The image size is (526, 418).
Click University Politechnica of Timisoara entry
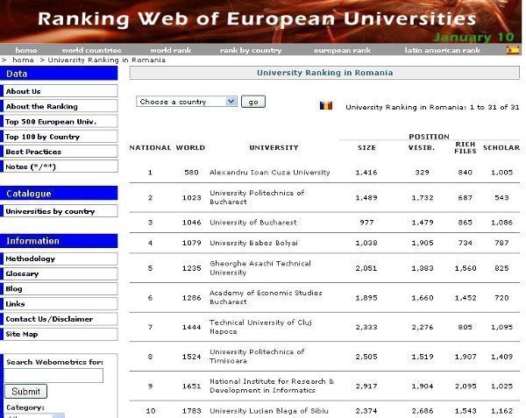[x=257, y=356]
